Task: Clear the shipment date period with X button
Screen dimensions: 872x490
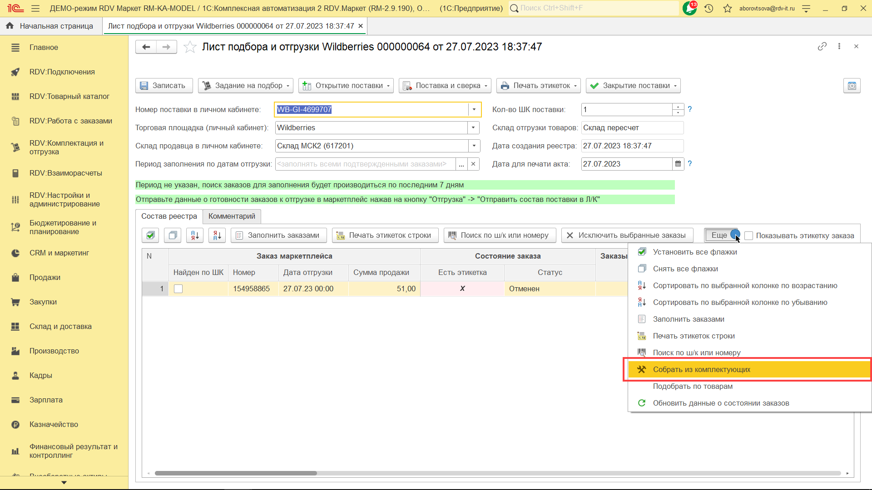Action: pos(473,164)
